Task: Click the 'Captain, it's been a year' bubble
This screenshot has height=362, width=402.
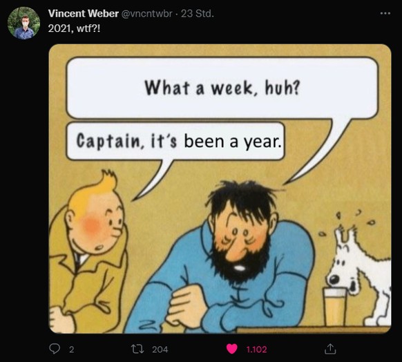Action: coord(175,141)
